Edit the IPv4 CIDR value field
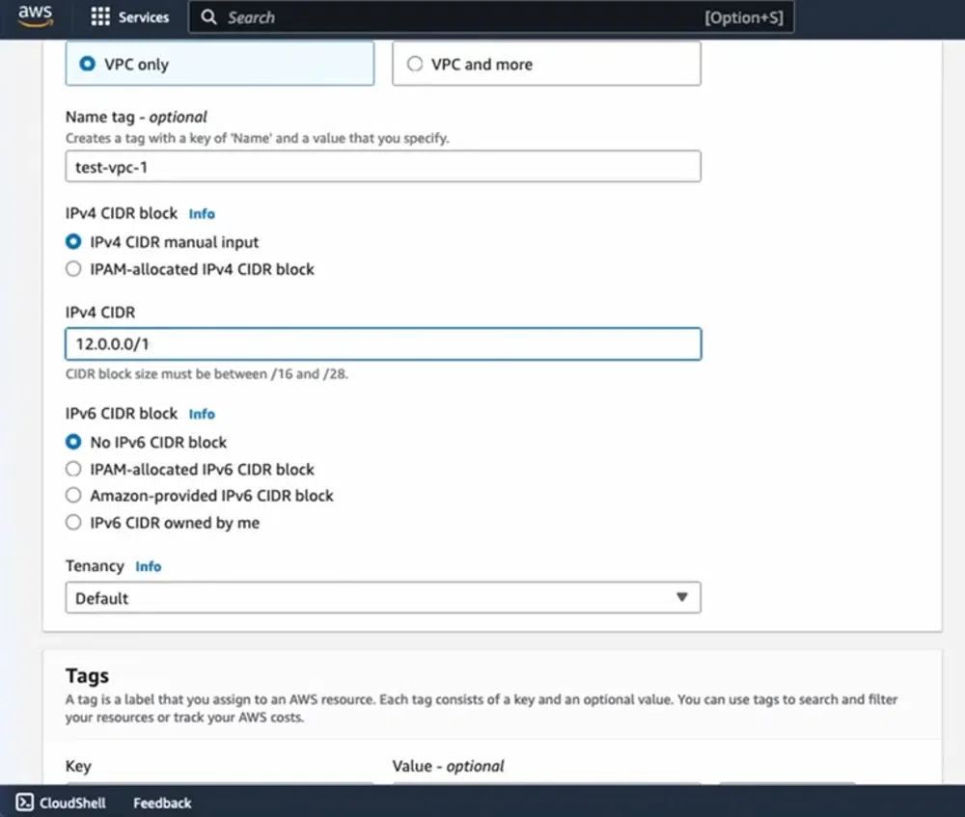Screen dimensions: 965x817 pos(382,343)
